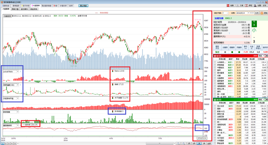The height and width of the screenshot is (145, 268).
Task: Click help icon next to putcall Ratio
Action: point(21,72)
